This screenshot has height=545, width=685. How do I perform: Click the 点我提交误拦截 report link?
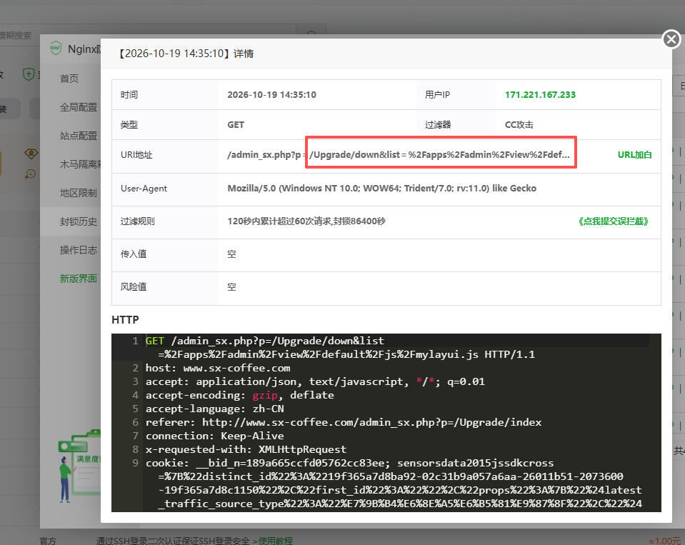click(x=614, y=221)
